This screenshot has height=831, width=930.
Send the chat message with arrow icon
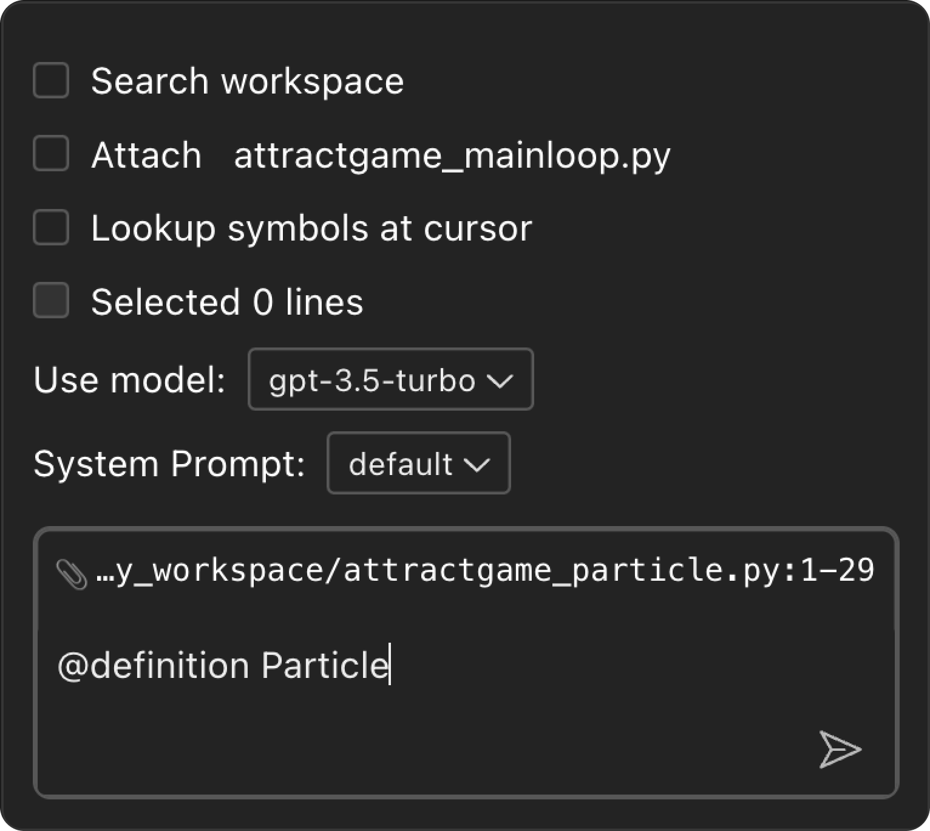pos(840,749)
